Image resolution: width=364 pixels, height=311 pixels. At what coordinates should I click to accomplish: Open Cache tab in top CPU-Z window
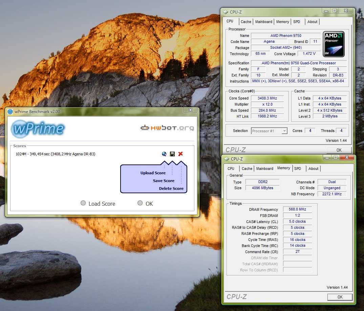(246, 22)
